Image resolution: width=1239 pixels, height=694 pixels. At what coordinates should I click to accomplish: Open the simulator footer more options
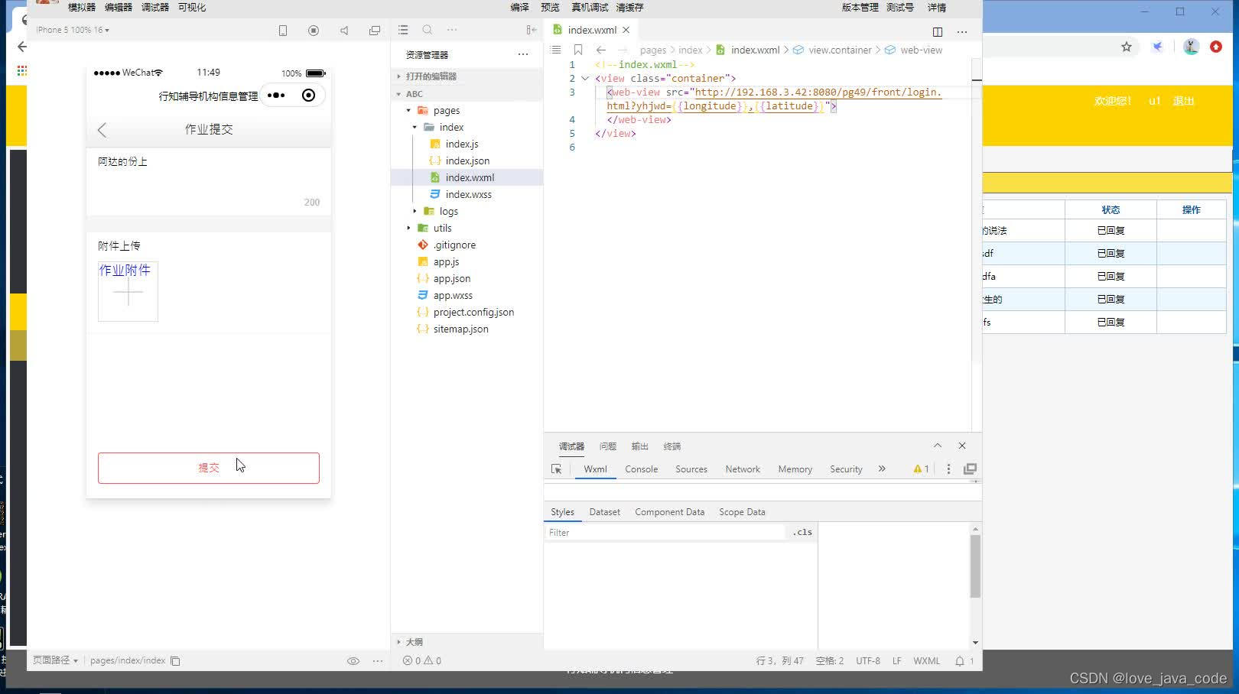[x=378, y=661]
